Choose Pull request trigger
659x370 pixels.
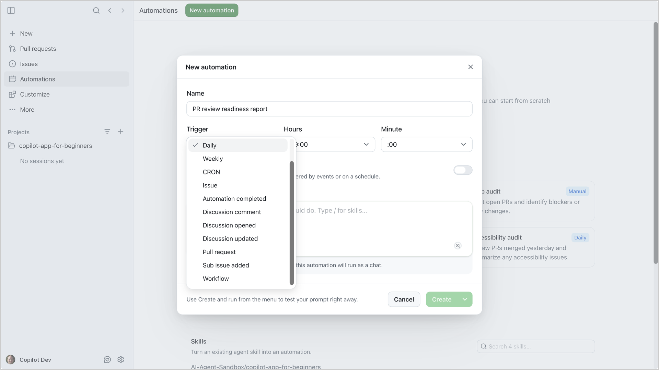[x=238, y=252]
